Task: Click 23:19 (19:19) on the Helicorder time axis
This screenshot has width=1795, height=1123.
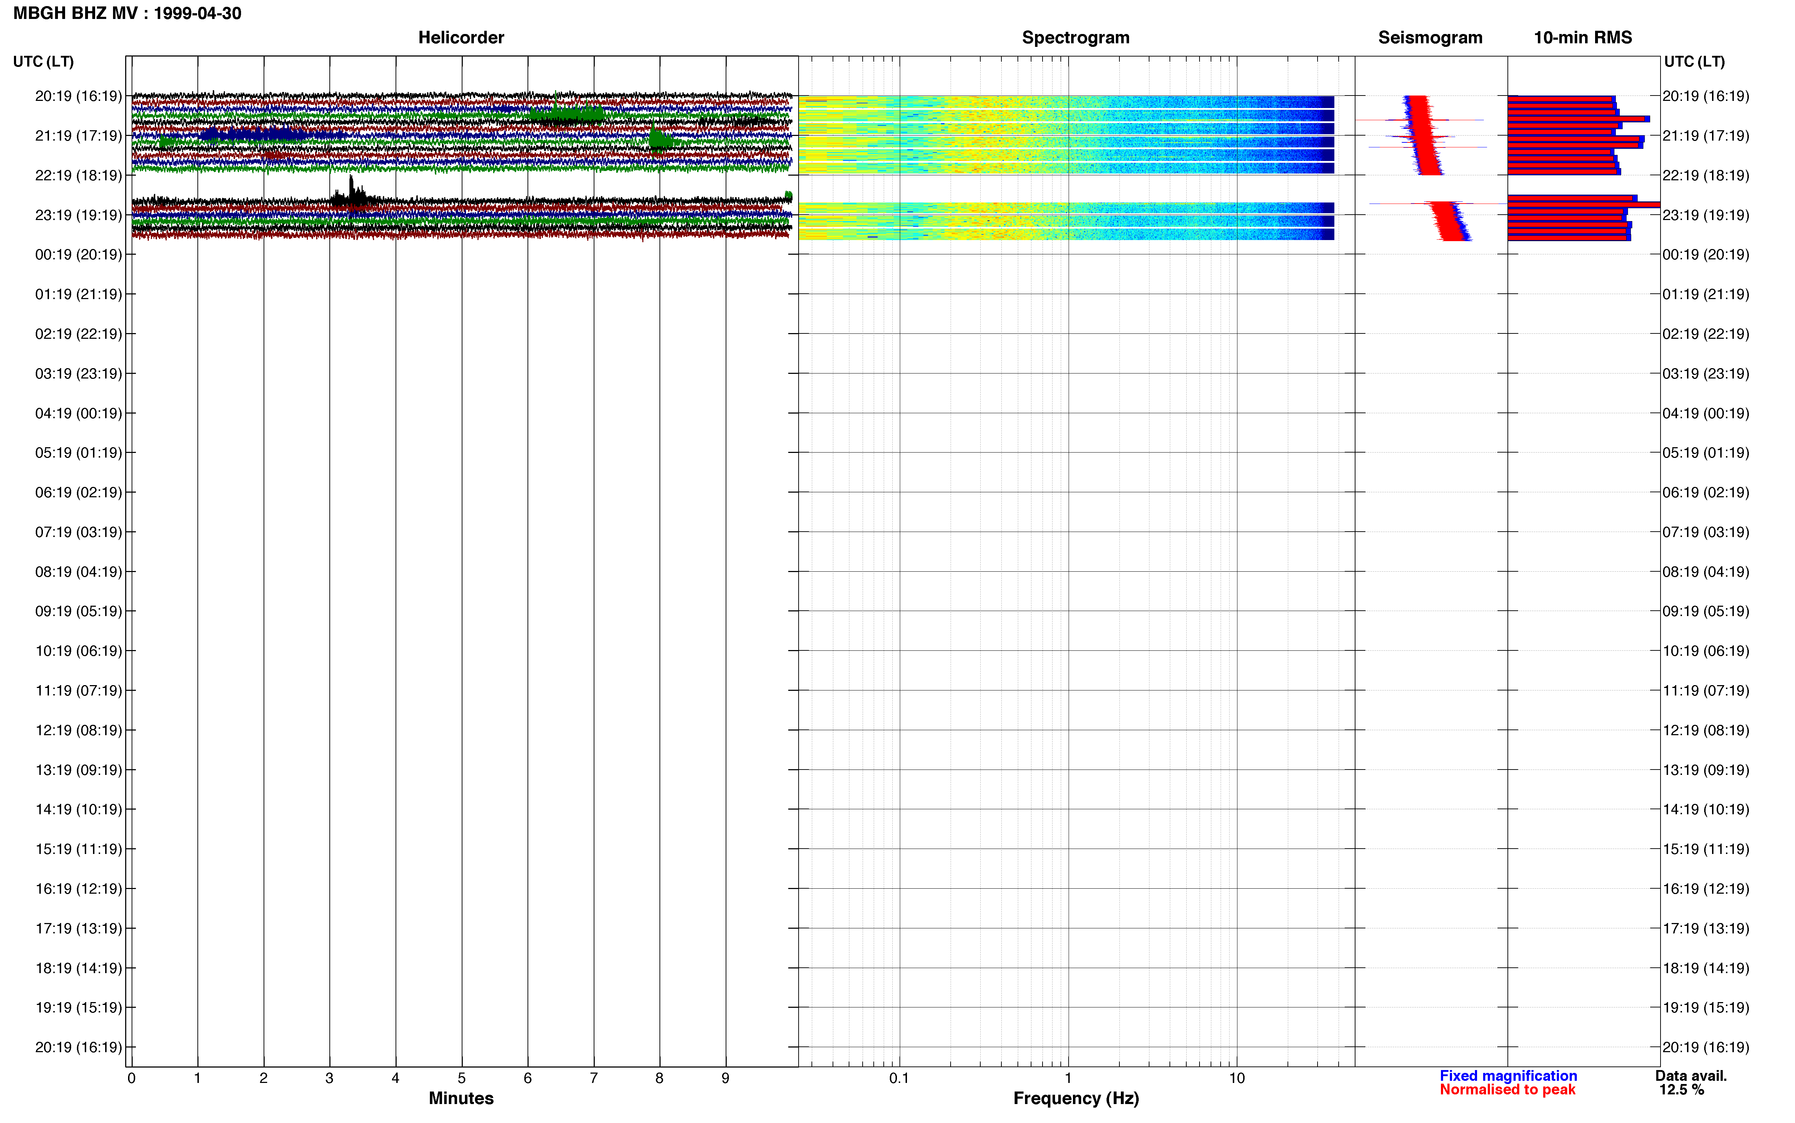Action: [x=79, y=215]
